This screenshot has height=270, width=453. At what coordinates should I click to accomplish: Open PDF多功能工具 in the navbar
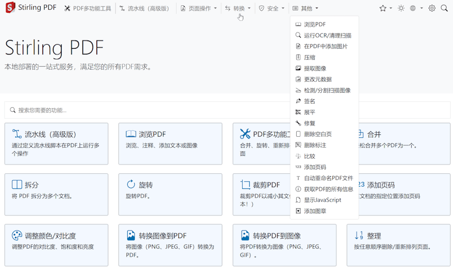[x=88, y=8]
